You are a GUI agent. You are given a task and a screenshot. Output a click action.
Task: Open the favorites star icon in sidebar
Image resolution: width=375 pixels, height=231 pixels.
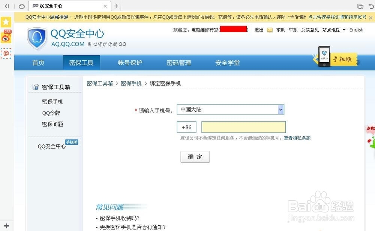tap(6, 22)
